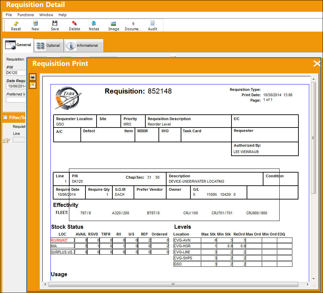Viewport: 323px width, 293px height.
Task: Click the Trax logo in the report
Action: coord(68,98)
